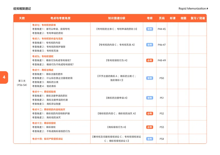Screen dimensions: 220x155
Task: Select the 考点与考查角度 column header
Action: coord(60,18)
